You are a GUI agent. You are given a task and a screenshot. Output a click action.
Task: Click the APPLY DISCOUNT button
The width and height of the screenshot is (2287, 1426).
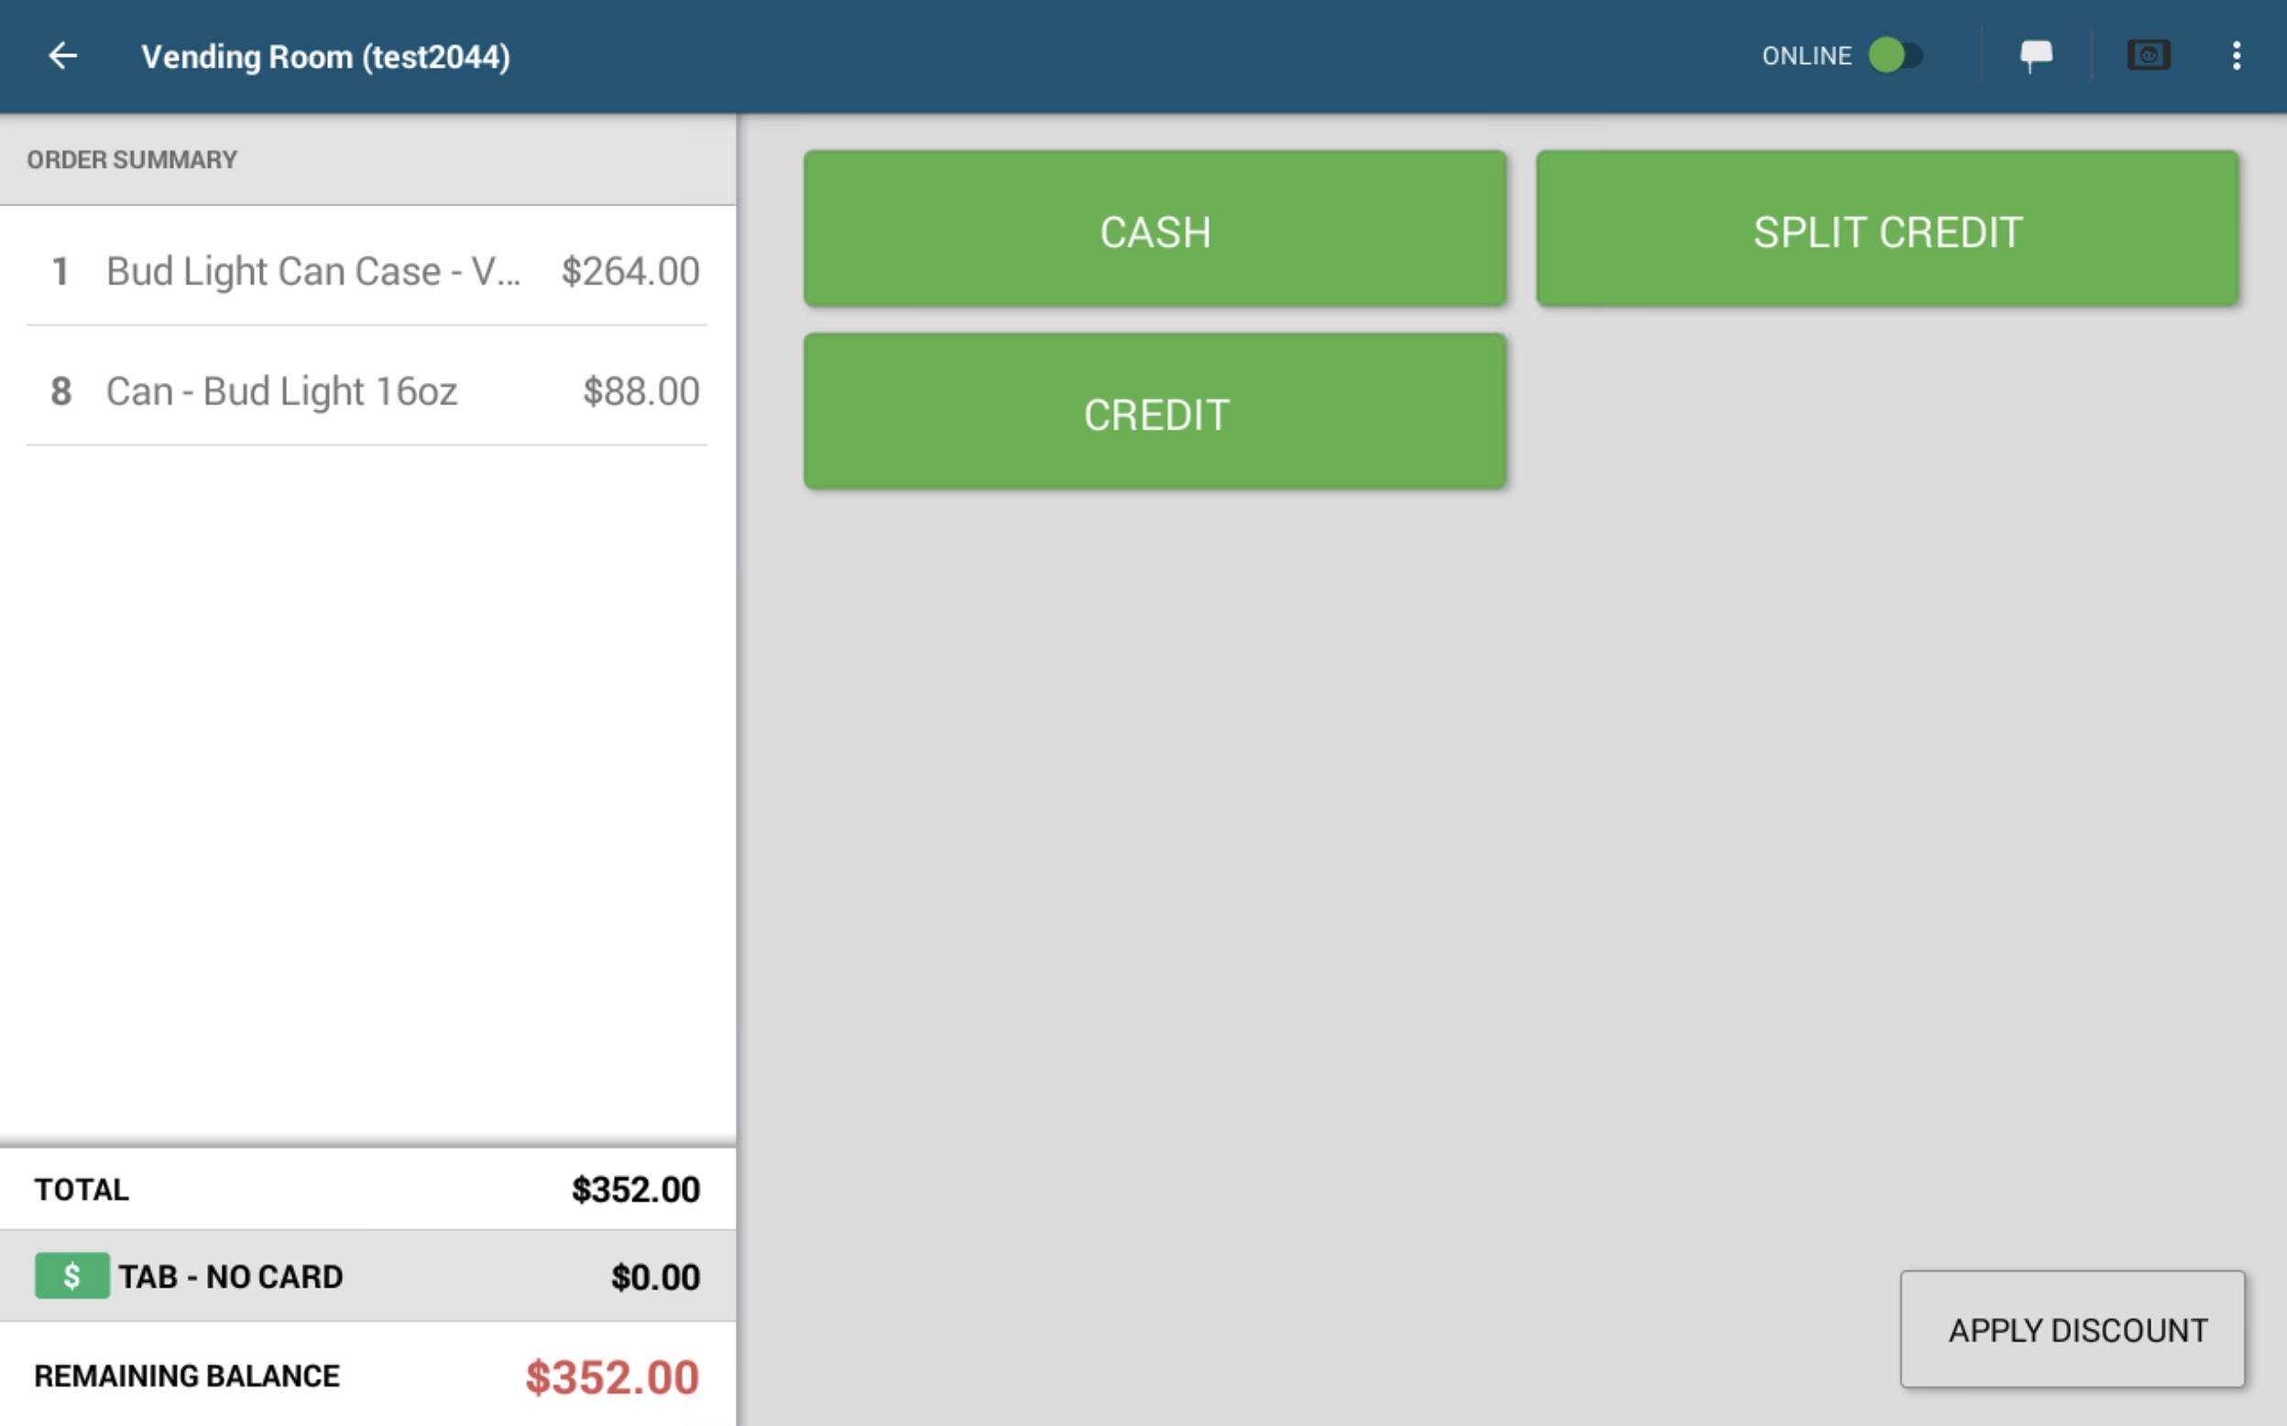click(x=2072, y=1329)
